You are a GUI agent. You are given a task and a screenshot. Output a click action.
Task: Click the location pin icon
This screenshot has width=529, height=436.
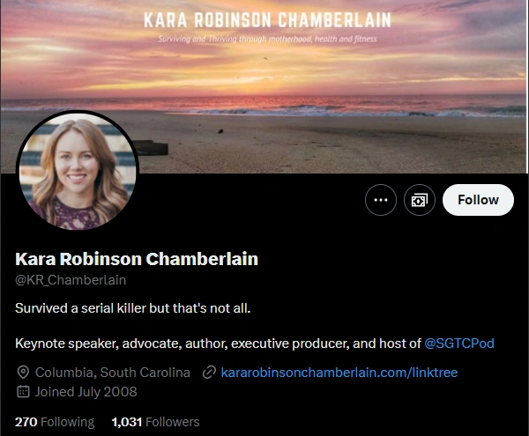coord(23,373)
